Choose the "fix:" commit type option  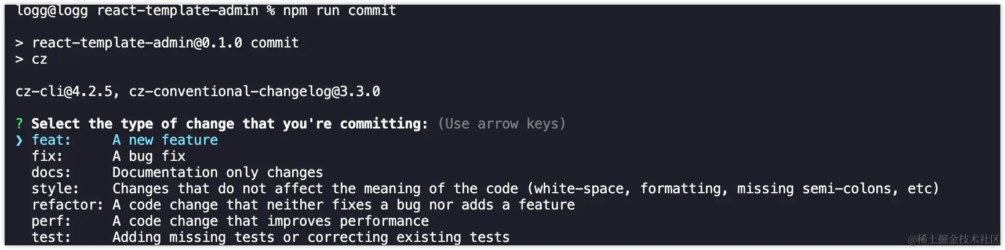click(x=47, y=156)
